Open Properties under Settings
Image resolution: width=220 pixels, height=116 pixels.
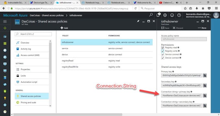point(32,69)
